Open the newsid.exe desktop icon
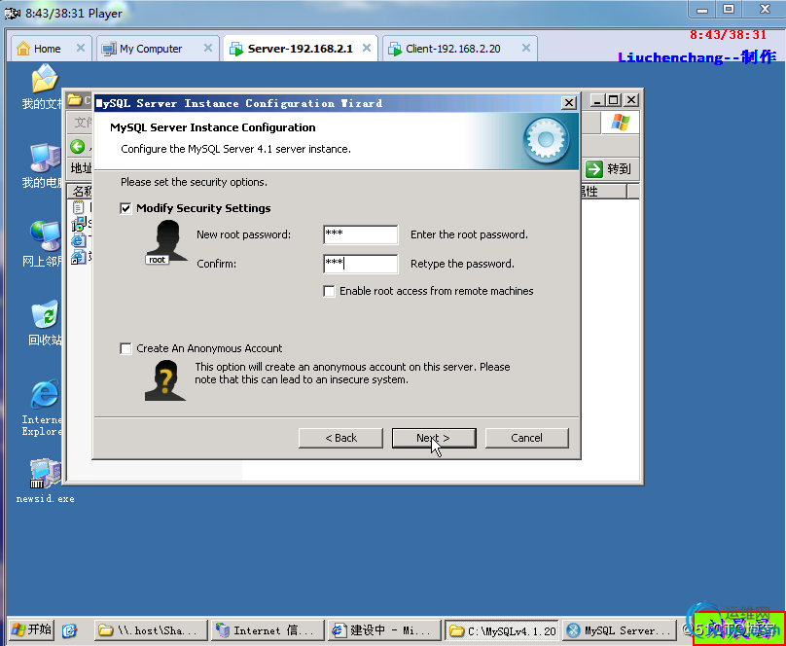Screen dimensions: 786x646 point(45,482)
